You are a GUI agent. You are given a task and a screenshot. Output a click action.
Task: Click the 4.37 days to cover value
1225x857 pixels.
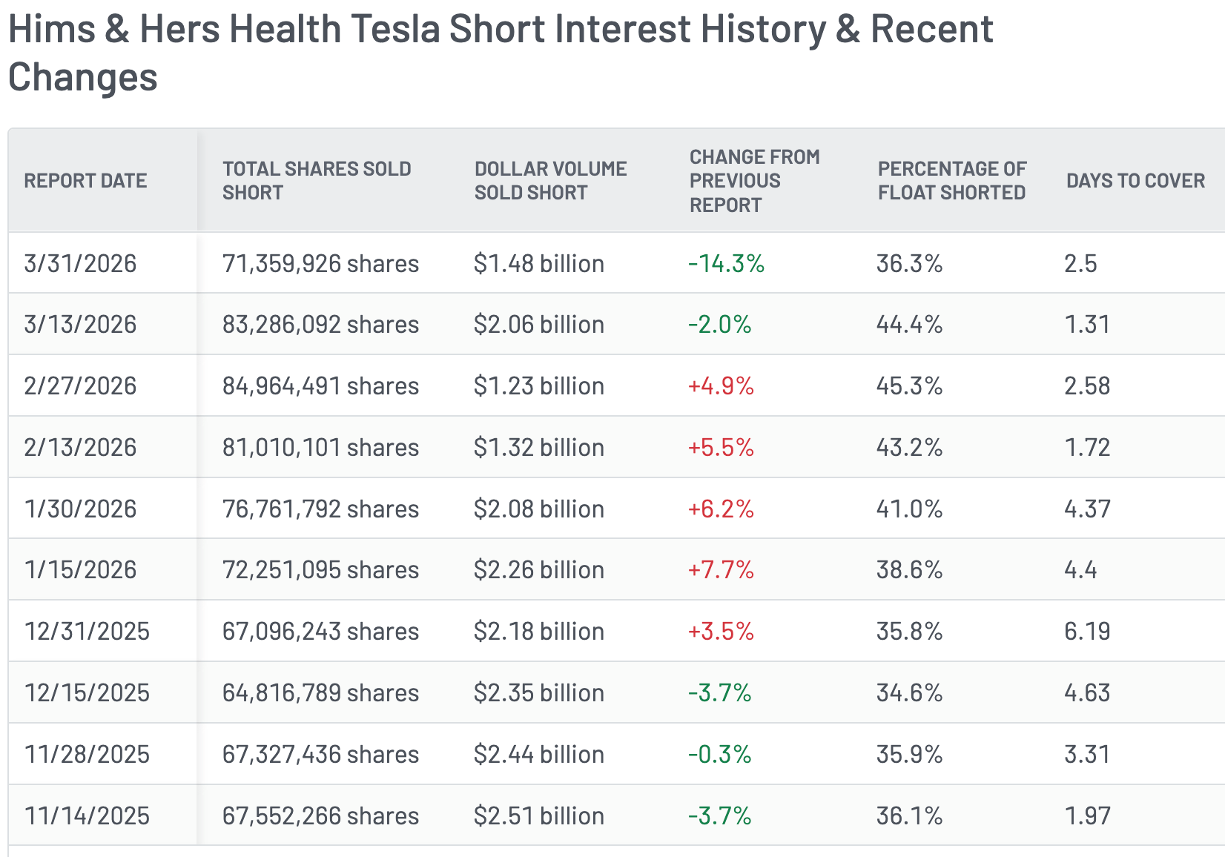click(1087, 509)
